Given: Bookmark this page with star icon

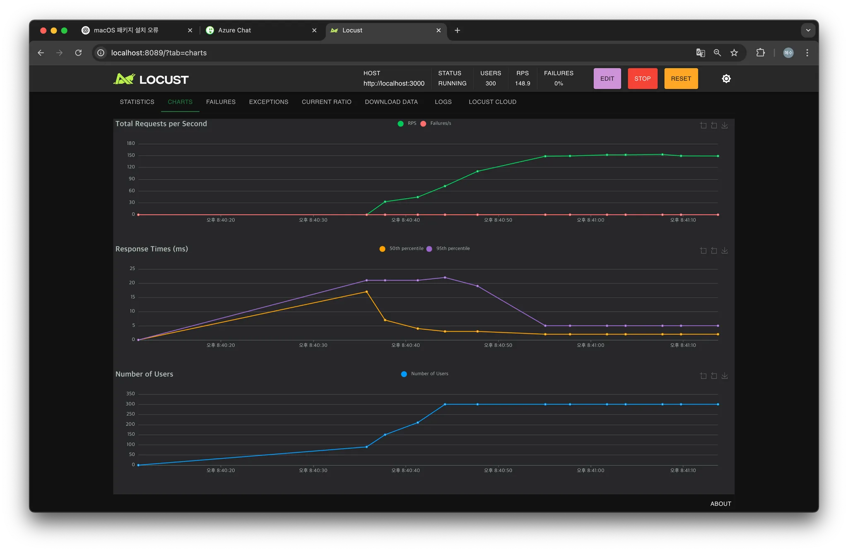Looking at the screenshot, I should [x=734, y=53].
